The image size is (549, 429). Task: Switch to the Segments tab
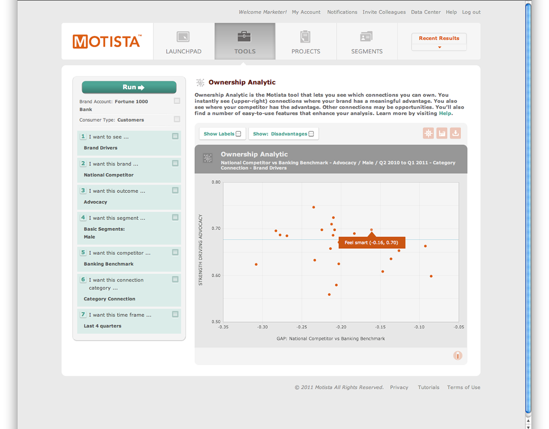[x=367, y=41]
